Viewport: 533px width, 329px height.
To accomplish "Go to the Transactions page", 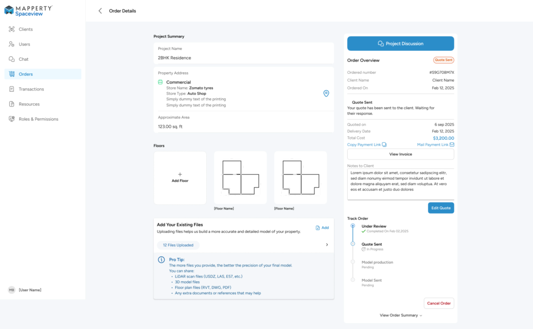I will pos(31,89).
